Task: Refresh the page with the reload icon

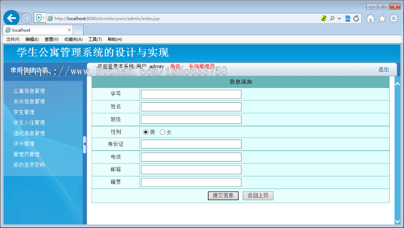Action: (x=356, y=18)
